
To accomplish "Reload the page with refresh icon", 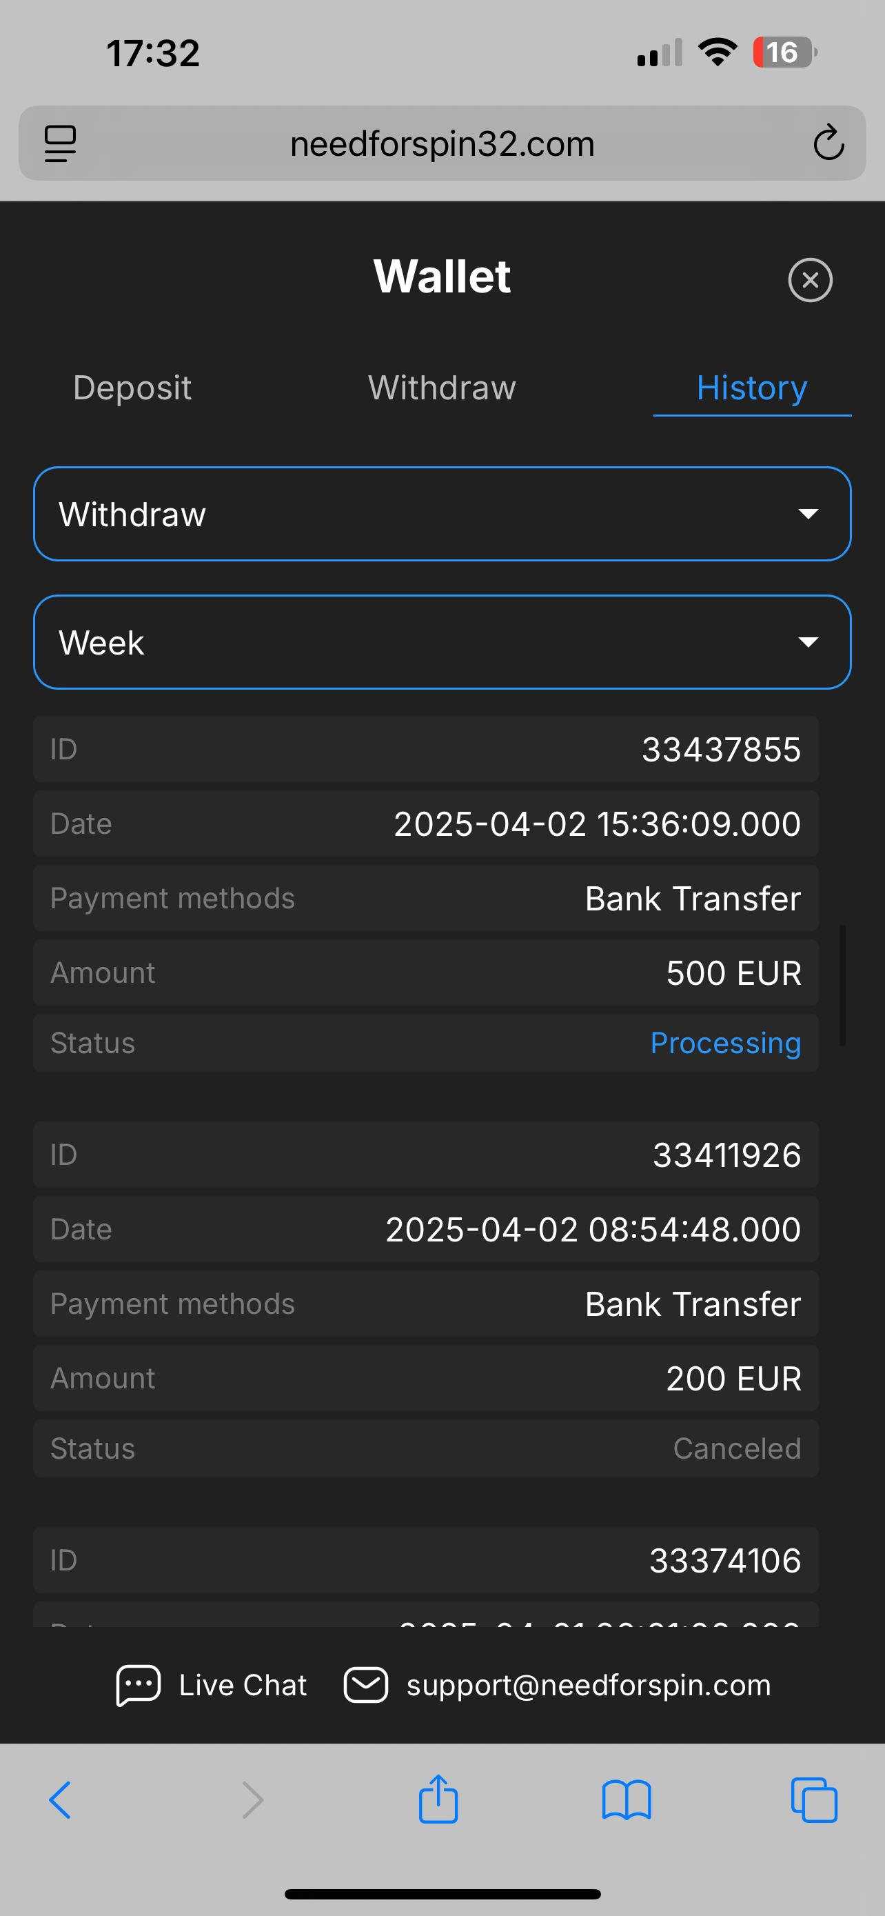I will 828,143.
